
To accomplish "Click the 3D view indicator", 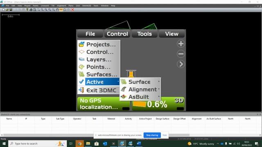I will (179, 100).
